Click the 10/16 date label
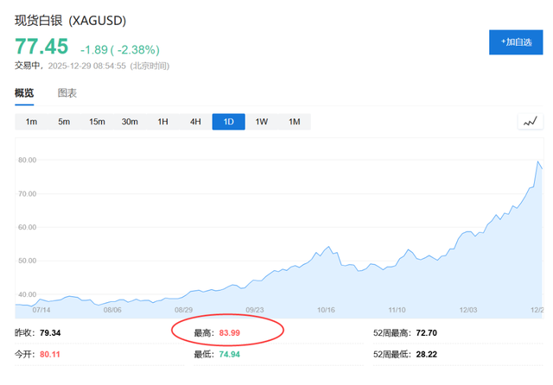This screenshot has height=385, width=553. click(326, 310)
